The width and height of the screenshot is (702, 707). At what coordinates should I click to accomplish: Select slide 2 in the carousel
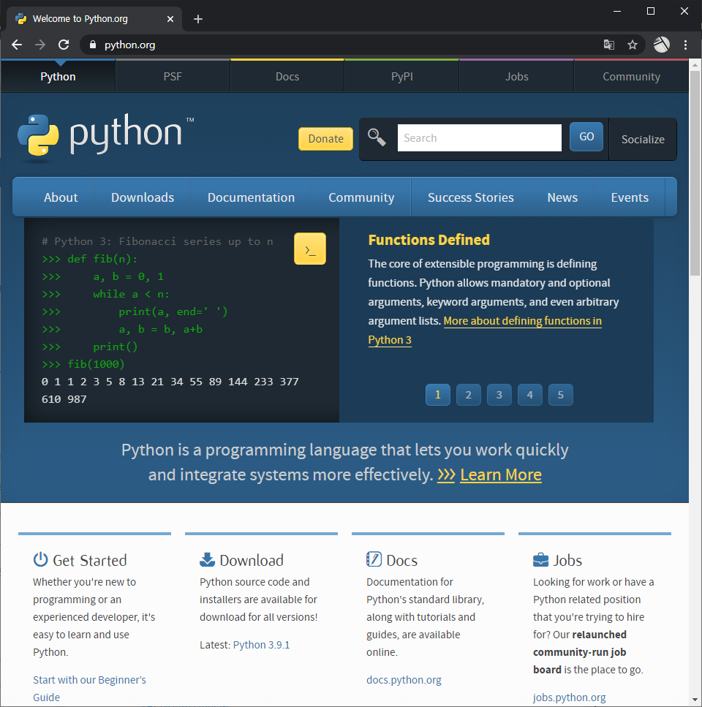coord(469,395)
